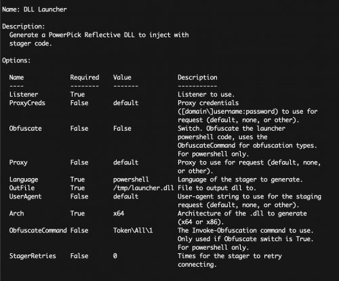Select the Token\All\1 value
Screen dimensions: 339x281
point(133,230)
